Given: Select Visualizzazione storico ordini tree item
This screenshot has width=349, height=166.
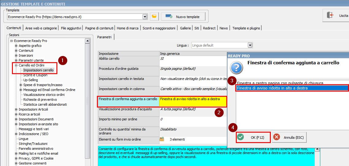Looking at the screenshot, I should click(44, 95).
